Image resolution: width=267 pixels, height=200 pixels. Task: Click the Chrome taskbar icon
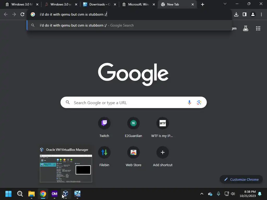pyautogui.click(x=43, y=194)
